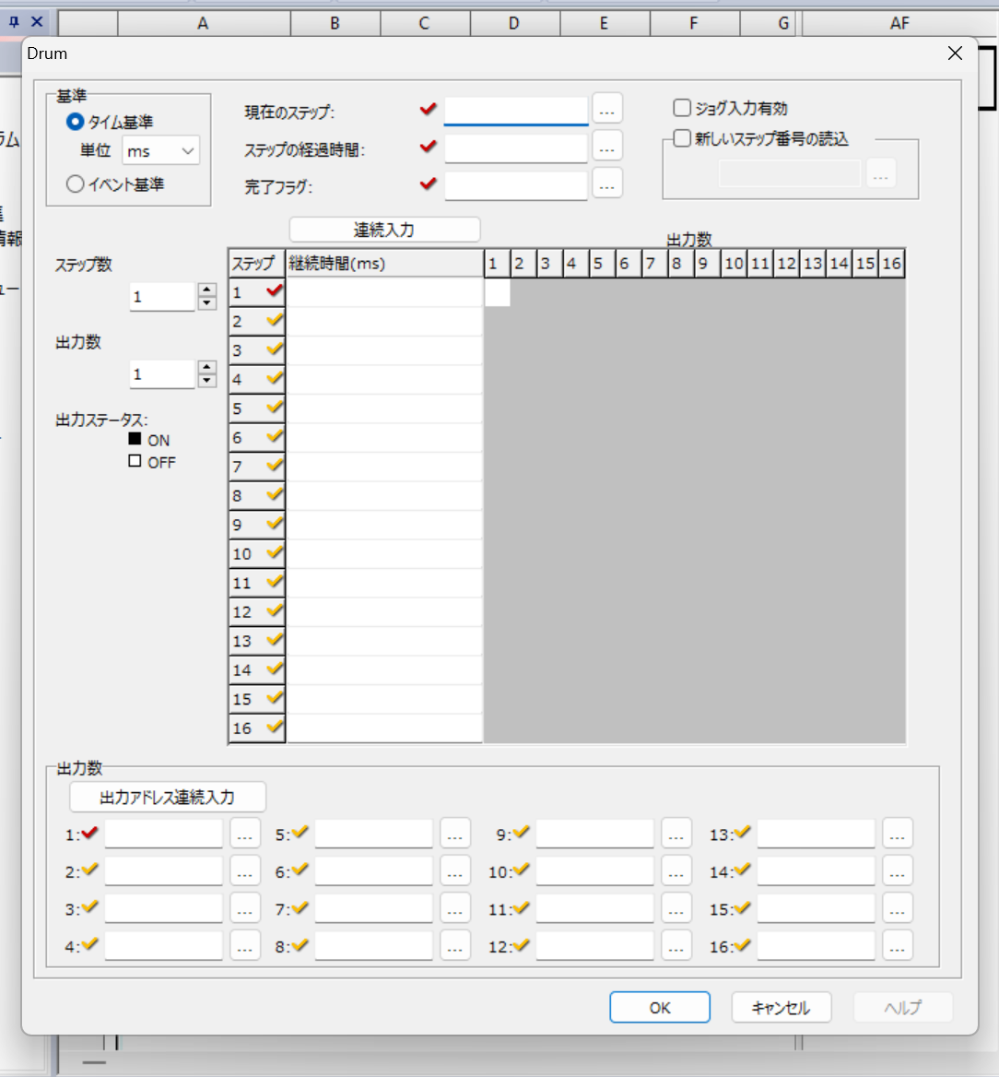Click the ステップの経過時間 input field
The image size is (999, 1077).
point(516,148)
